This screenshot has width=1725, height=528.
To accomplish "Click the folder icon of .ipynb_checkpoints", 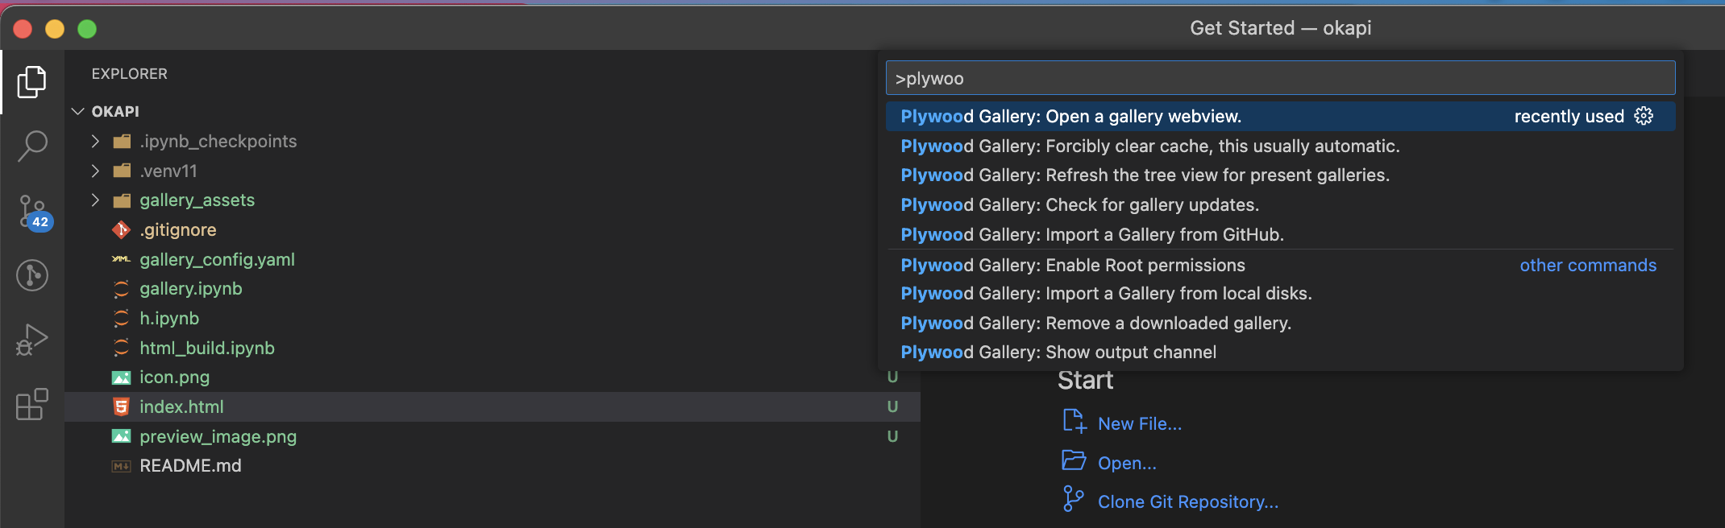I will pyautogui.click(x=122, y=142).
